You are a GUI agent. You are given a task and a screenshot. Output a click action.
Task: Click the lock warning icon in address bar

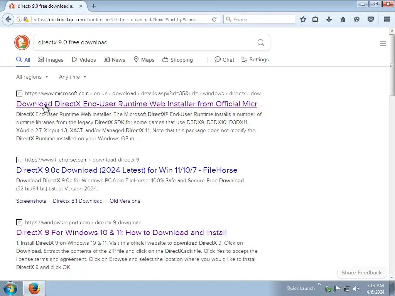[26, 19]
